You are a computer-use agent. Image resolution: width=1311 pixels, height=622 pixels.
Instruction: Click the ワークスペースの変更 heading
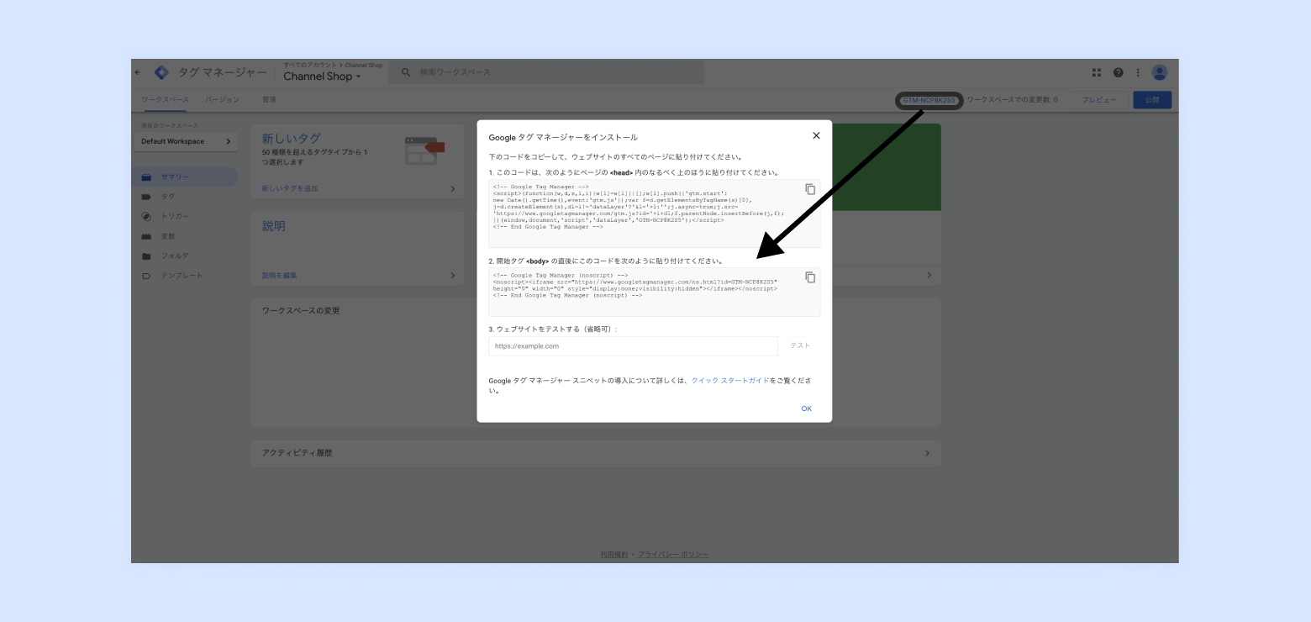pos(301,311)
